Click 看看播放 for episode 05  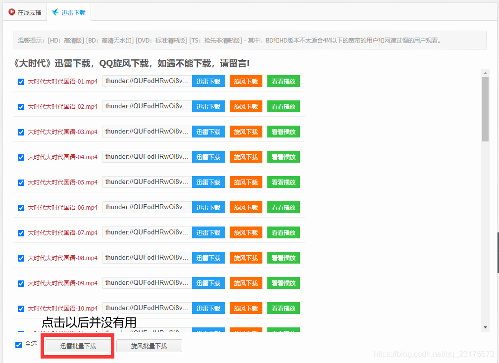[x=284, y=182]
